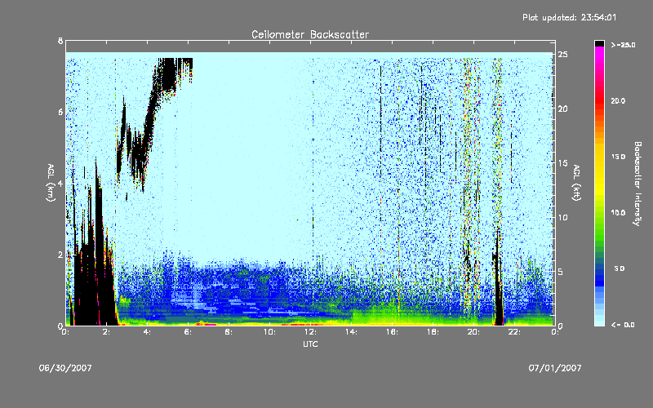Viewport: 653px width, 408px height.
Task: Click the right 'AGL (kft)' axis label
Action: click(x=576, y=183)
